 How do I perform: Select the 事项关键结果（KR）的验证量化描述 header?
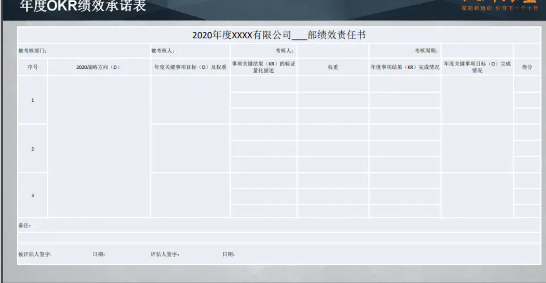(263, 67)
